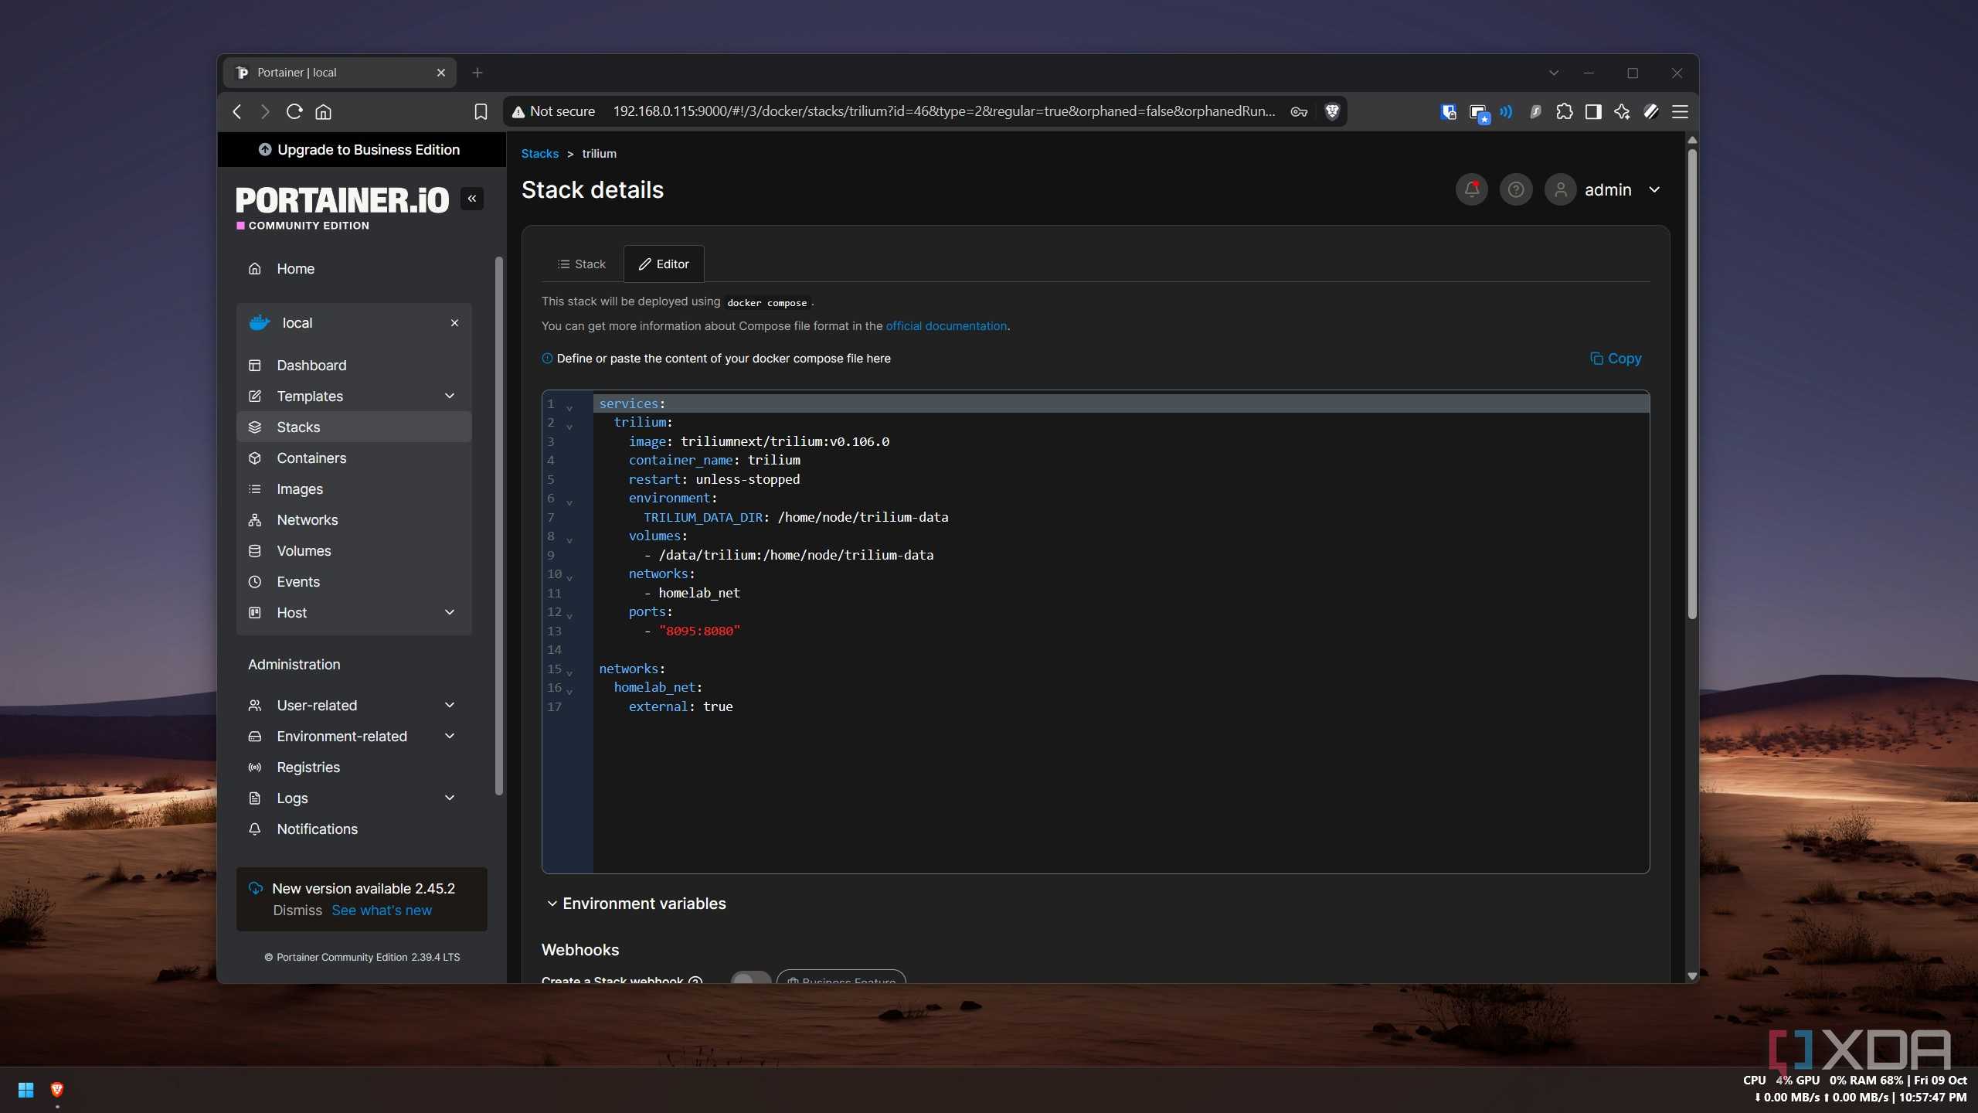The image size is (1978, 1113).
Task: Open the notifications bell icon in header
Action: pos(1471,189)
